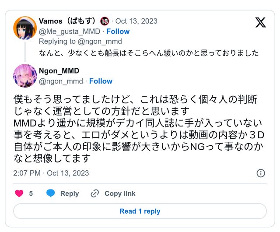Click the @ngon_mmd handle under Ngon_MMD

pos(61,81)
